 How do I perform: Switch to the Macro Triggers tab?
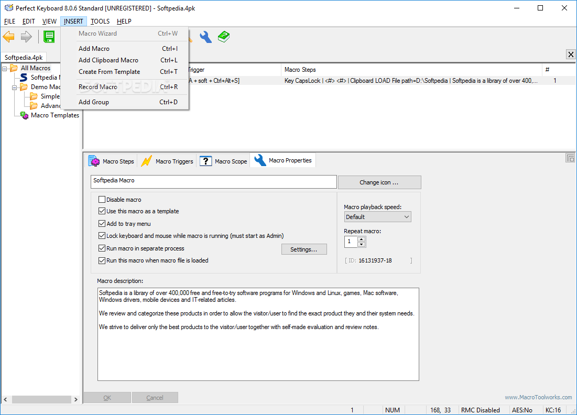pos(167,161)
